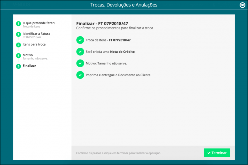Click the step 5 number circle

pyautogui.click(x=18, y=66)
